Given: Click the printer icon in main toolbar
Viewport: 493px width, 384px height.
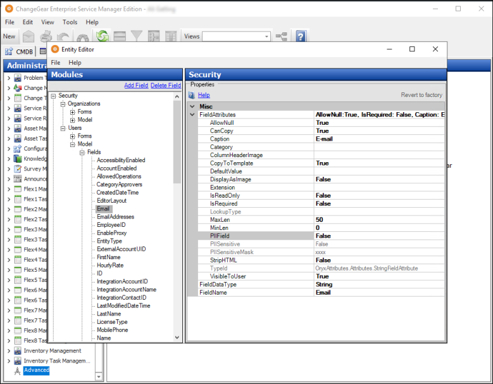Looking at the screenshot, I should [46, 37].
